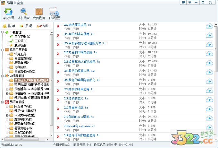The image size is (218, 148).
Task: Open link 018break与continue.7z
Action: pyautogui.click(x=79, y=126)
